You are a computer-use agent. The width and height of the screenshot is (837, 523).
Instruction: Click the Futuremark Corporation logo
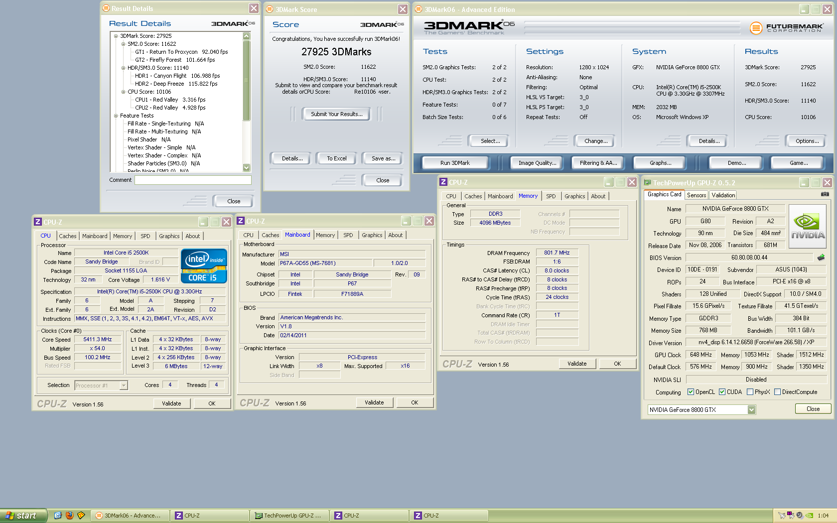(786, 28)
